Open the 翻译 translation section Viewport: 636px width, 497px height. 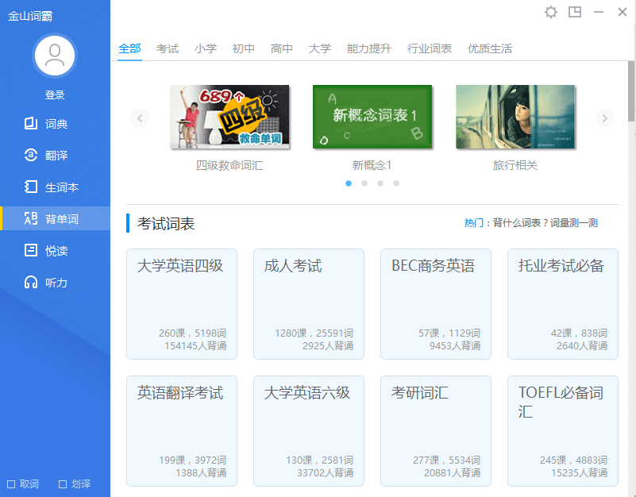[x=55, y=155]
